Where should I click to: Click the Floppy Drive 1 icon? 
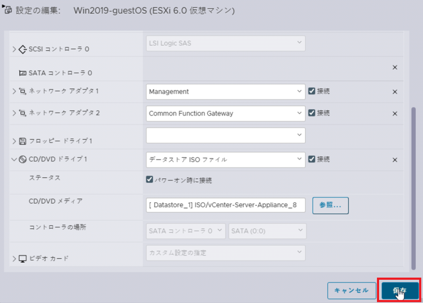click(x=23, y=141)
